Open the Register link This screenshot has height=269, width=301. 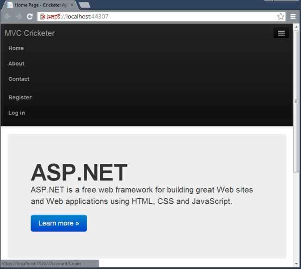20,98
